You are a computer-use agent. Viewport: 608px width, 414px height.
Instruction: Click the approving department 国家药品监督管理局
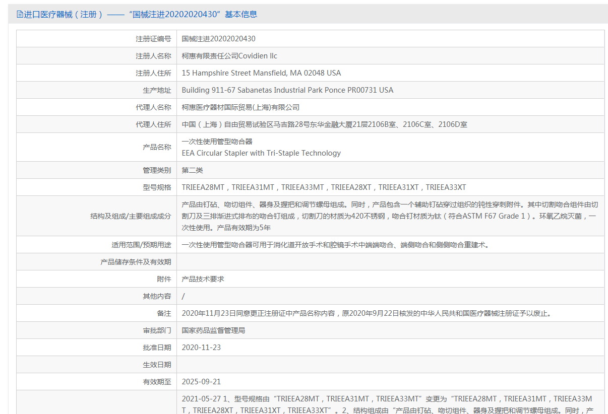coord(213,330)
